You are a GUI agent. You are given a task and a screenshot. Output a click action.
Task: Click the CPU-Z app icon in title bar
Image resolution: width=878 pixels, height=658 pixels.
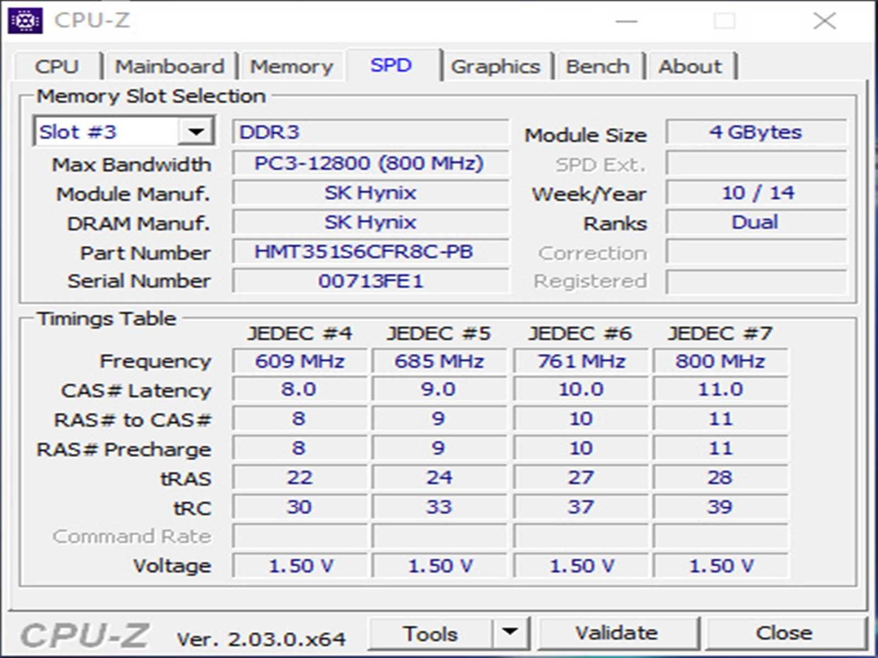[25, 21]
